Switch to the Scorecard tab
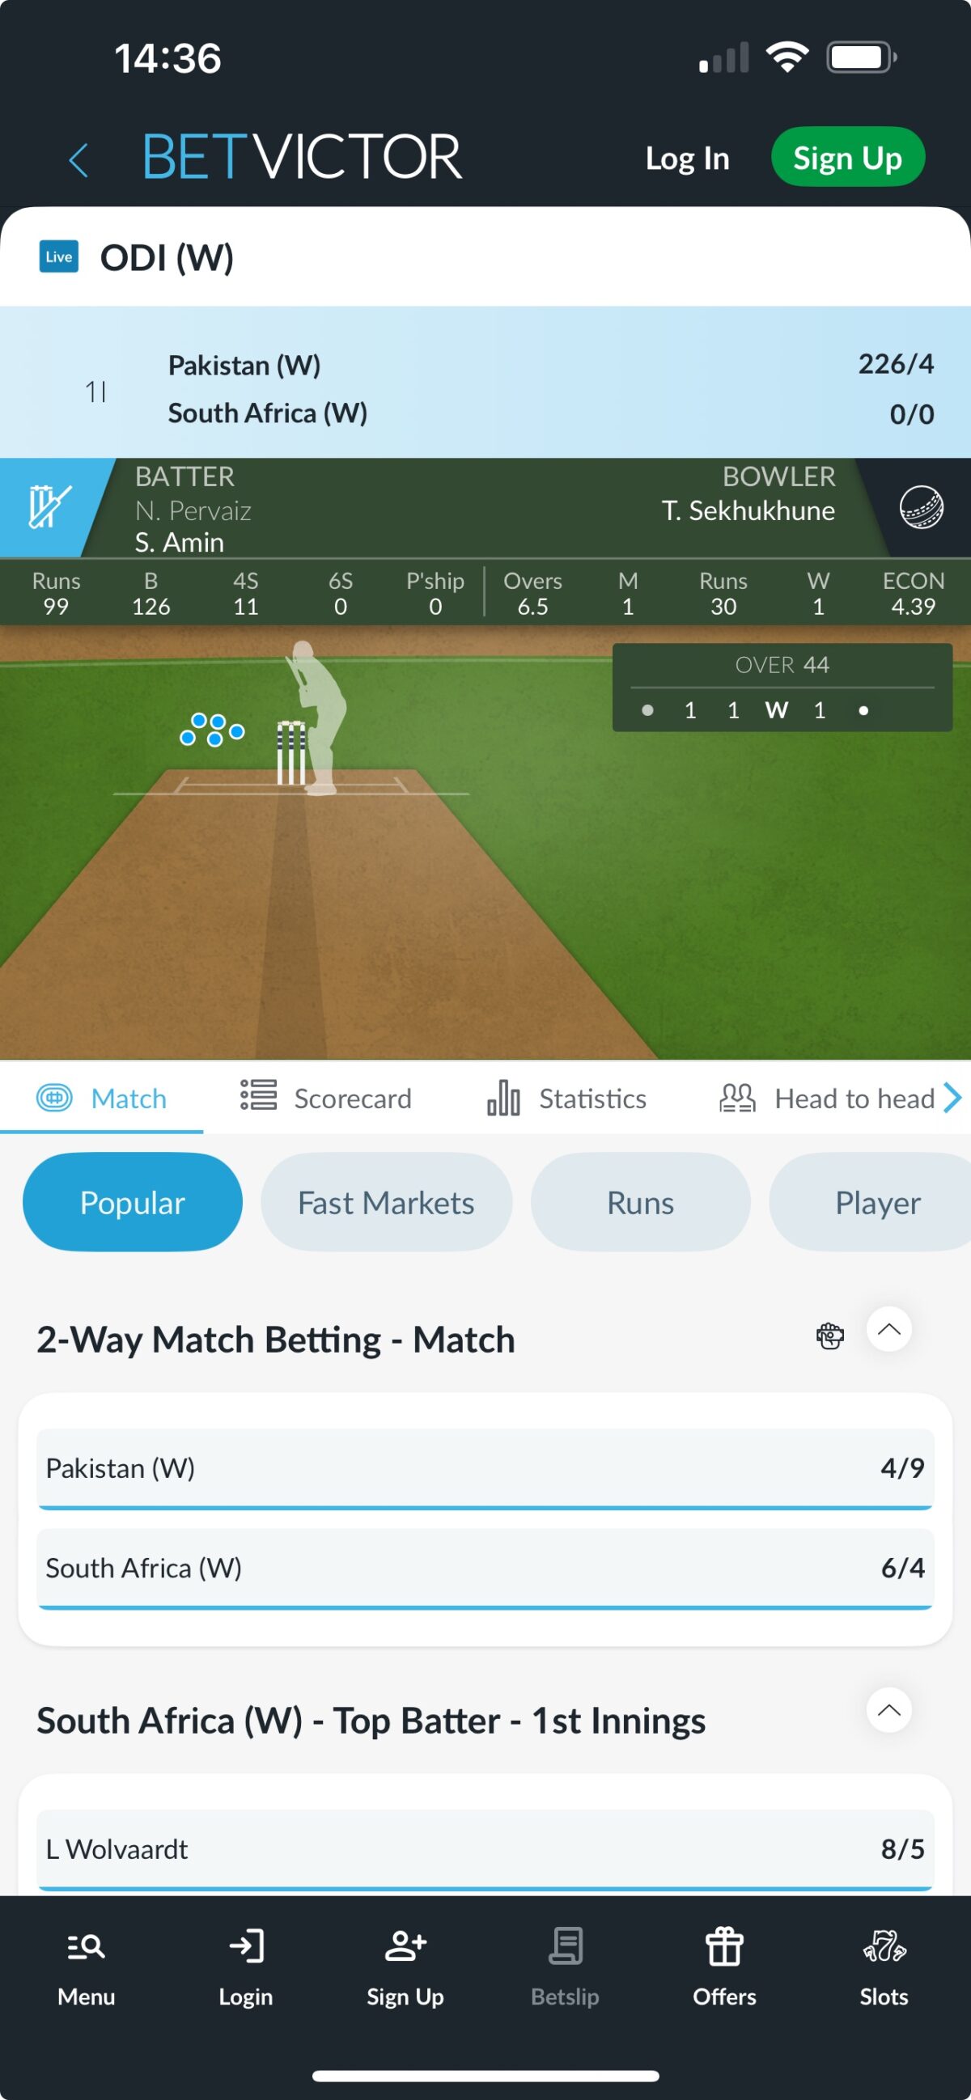Viewport: 971px width, 2100px height. pos(326,1097)
